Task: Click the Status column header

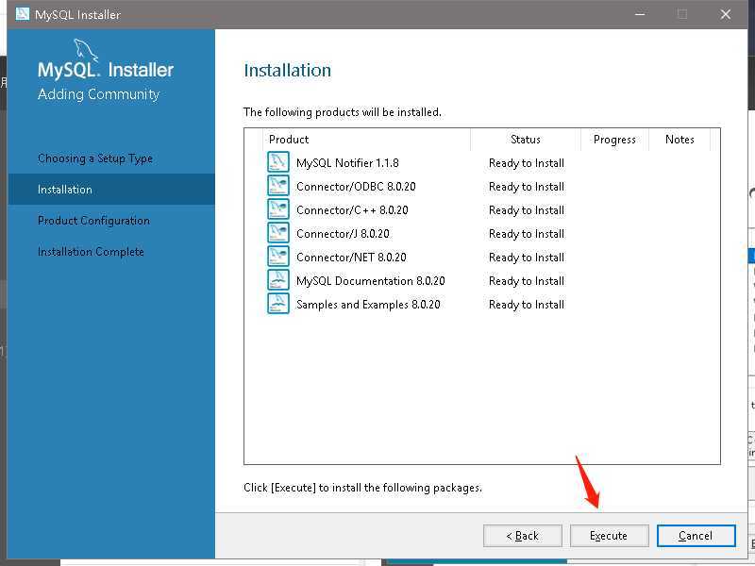Action: (526, 140)
